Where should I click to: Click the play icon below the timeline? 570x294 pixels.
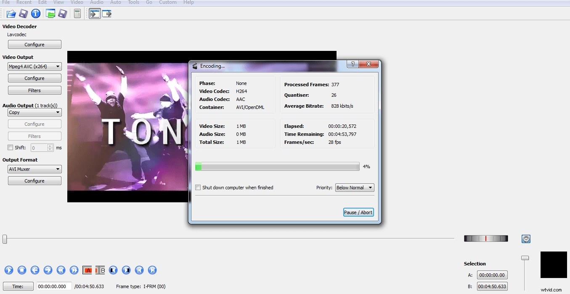pos(9,270)
